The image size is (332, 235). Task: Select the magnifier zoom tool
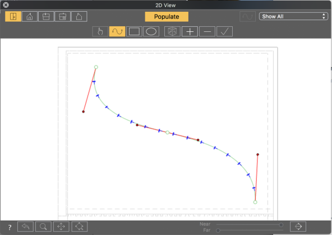coord(43,227)
